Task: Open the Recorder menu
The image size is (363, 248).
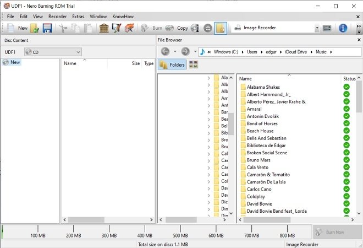Action: (x=57, y=17)
